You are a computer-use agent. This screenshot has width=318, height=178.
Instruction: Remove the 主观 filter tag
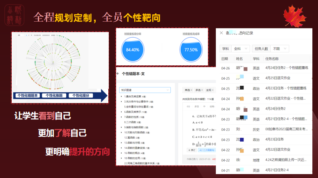pyautogui.click(x=213, y=90)
